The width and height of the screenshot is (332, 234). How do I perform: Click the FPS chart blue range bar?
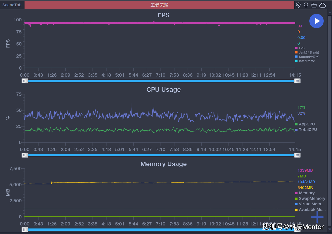pos(161,81)
